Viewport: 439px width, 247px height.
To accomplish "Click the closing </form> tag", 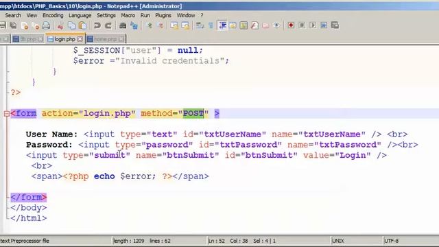I will click(29, 197).
